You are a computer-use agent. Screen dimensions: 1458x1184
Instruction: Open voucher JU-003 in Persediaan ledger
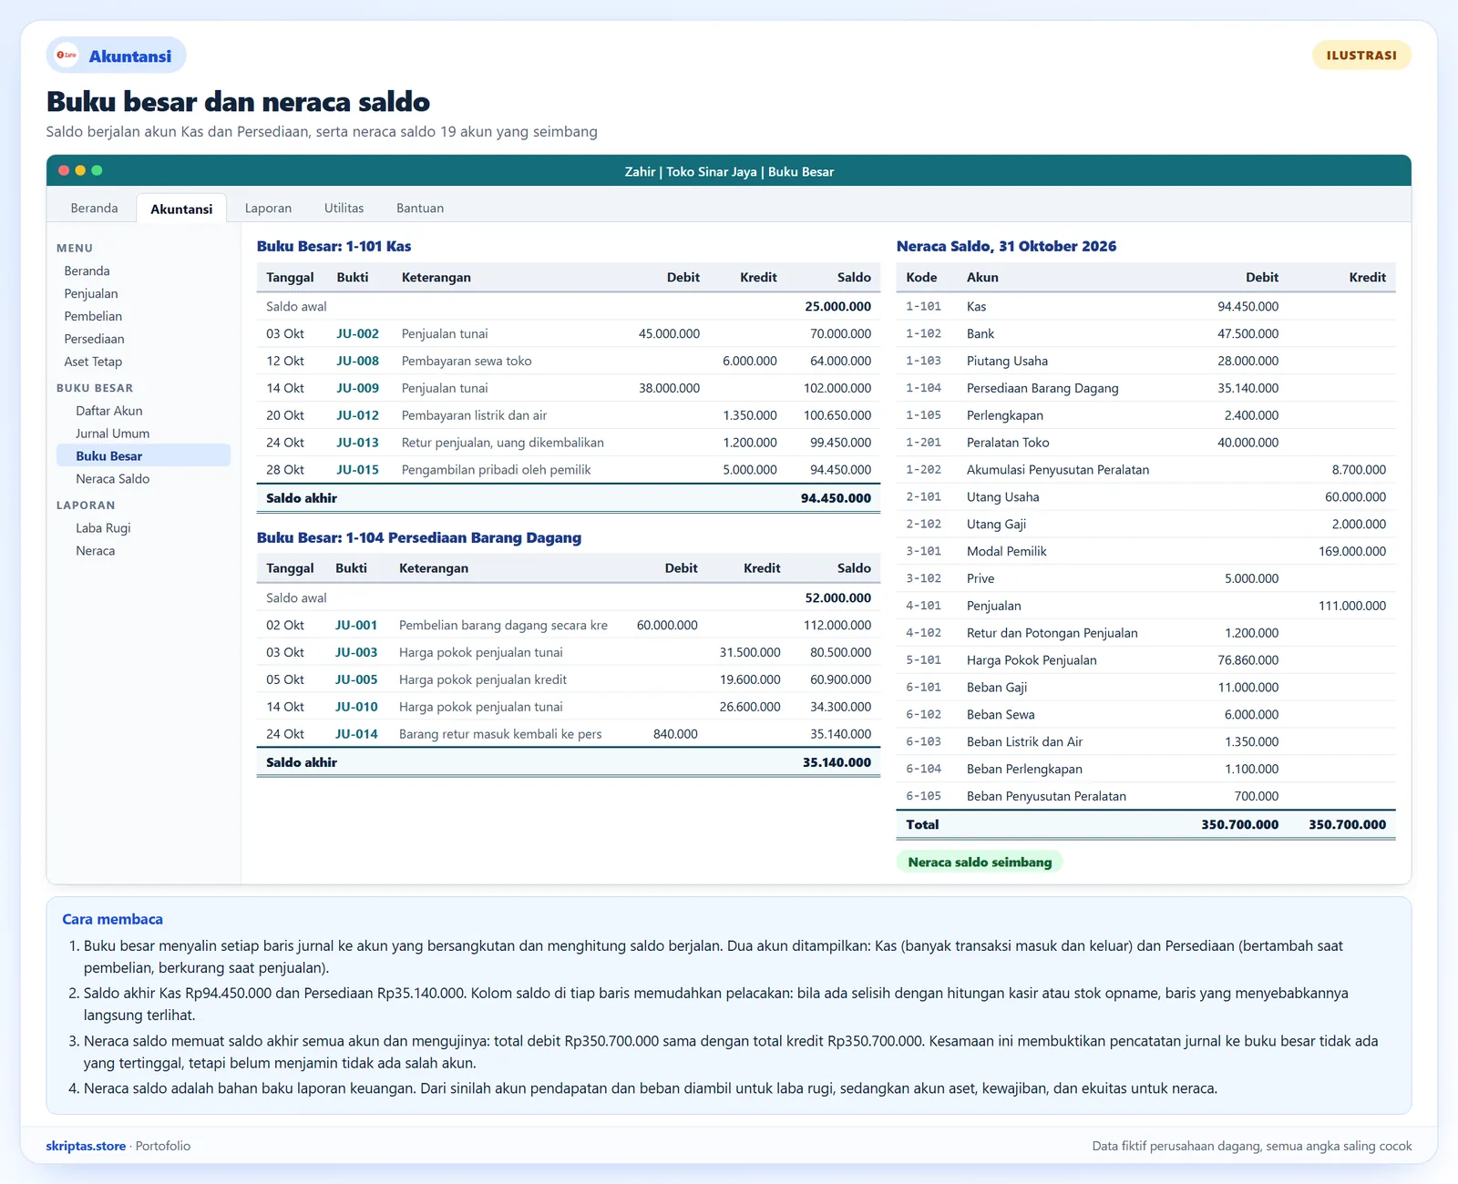[x=356, y=652]
